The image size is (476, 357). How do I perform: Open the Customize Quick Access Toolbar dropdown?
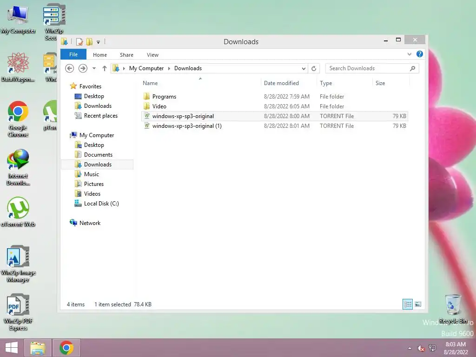(99, 42)
